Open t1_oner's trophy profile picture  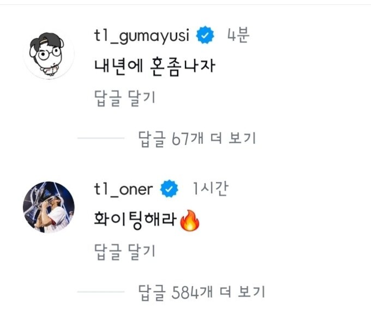49,207
